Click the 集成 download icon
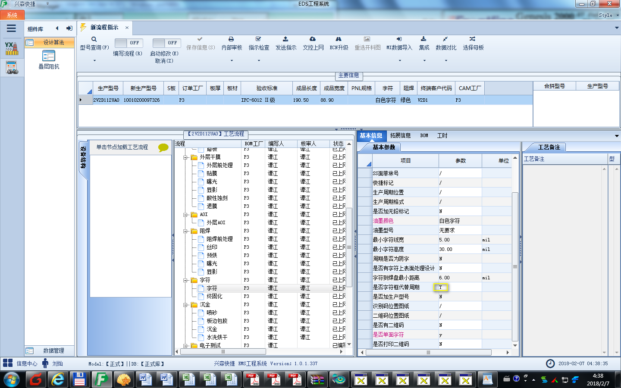This screenshot has width=621, height=388. [x=423, y=39]
